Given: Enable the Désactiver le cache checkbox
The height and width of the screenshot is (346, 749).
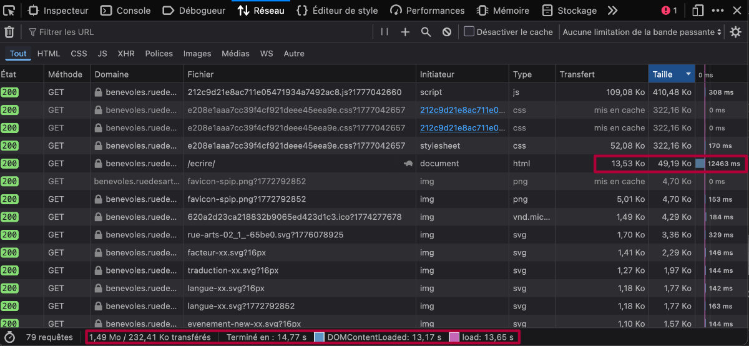Looking at the screenshot, I should point(469,32).
